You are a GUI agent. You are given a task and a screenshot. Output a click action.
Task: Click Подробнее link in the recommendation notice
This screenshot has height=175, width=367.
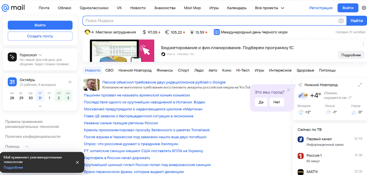pos(13,168)
